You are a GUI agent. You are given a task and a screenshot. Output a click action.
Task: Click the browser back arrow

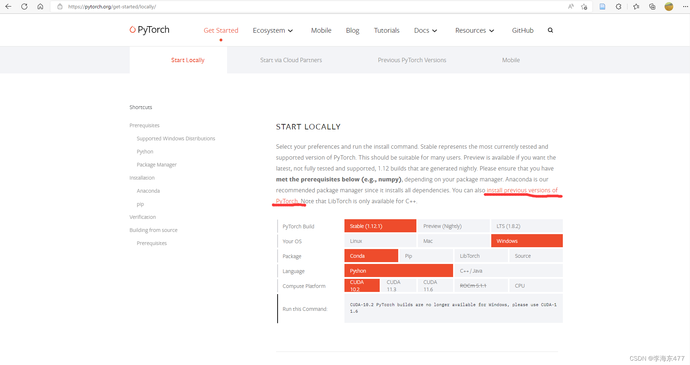click(x=8, y=7)
